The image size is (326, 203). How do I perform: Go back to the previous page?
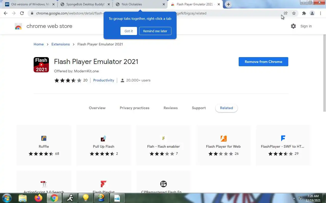click(6, 13)
